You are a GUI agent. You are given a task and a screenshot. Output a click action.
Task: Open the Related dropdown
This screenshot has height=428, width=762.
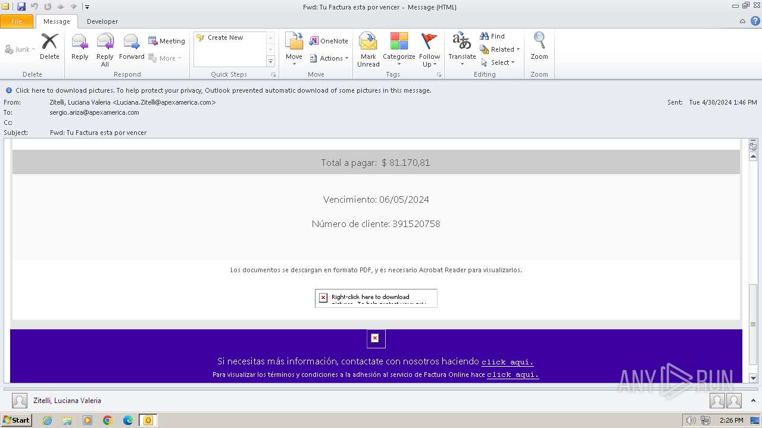500,49
